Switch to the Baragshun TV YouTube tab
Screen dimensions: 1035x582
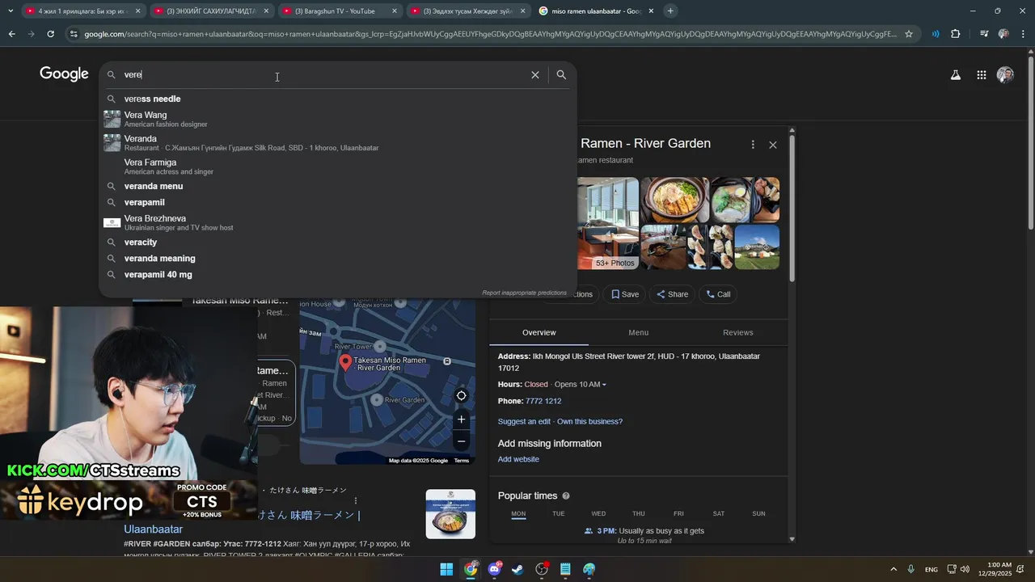(340, 11)
